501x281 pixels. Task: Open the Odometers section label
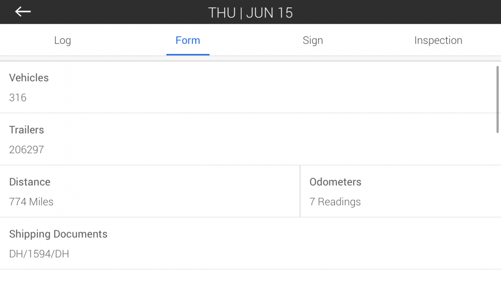(335, 182)
